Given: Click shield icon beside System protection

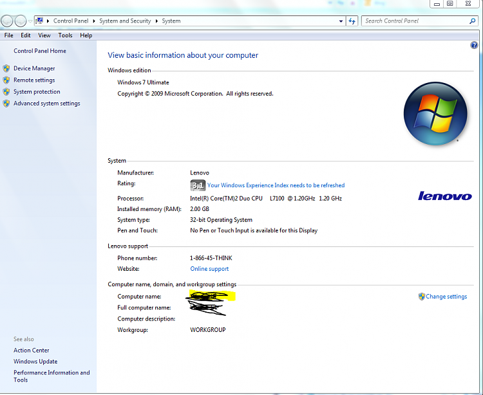Looking at the screenshot, I should (6, 92).
